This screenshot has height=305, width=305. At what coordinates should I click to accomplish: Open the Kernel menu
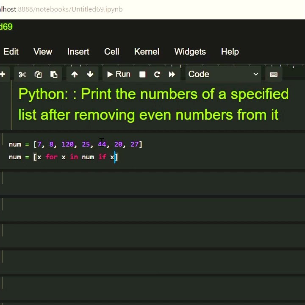pos(147,52)
